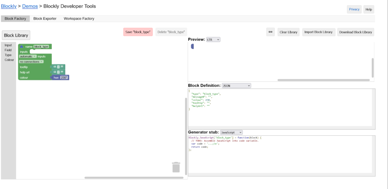Image resolution: width=388 pixels, height=189 pixels.
Task: Click the blue warning triangle on block
Action: 22,47
